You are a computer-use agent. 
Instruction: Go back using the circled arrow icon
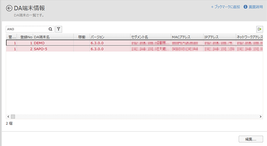(9, 8)
